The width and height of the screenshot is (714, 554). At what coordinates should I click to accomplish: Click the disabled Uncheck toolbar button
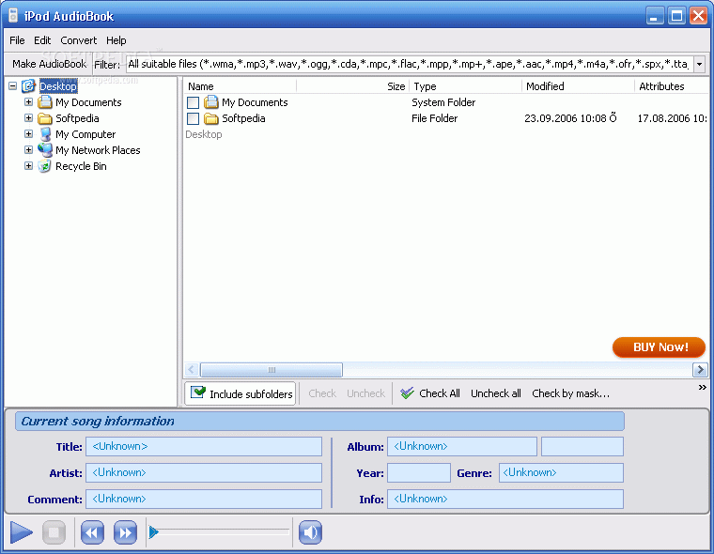[365, 393]
